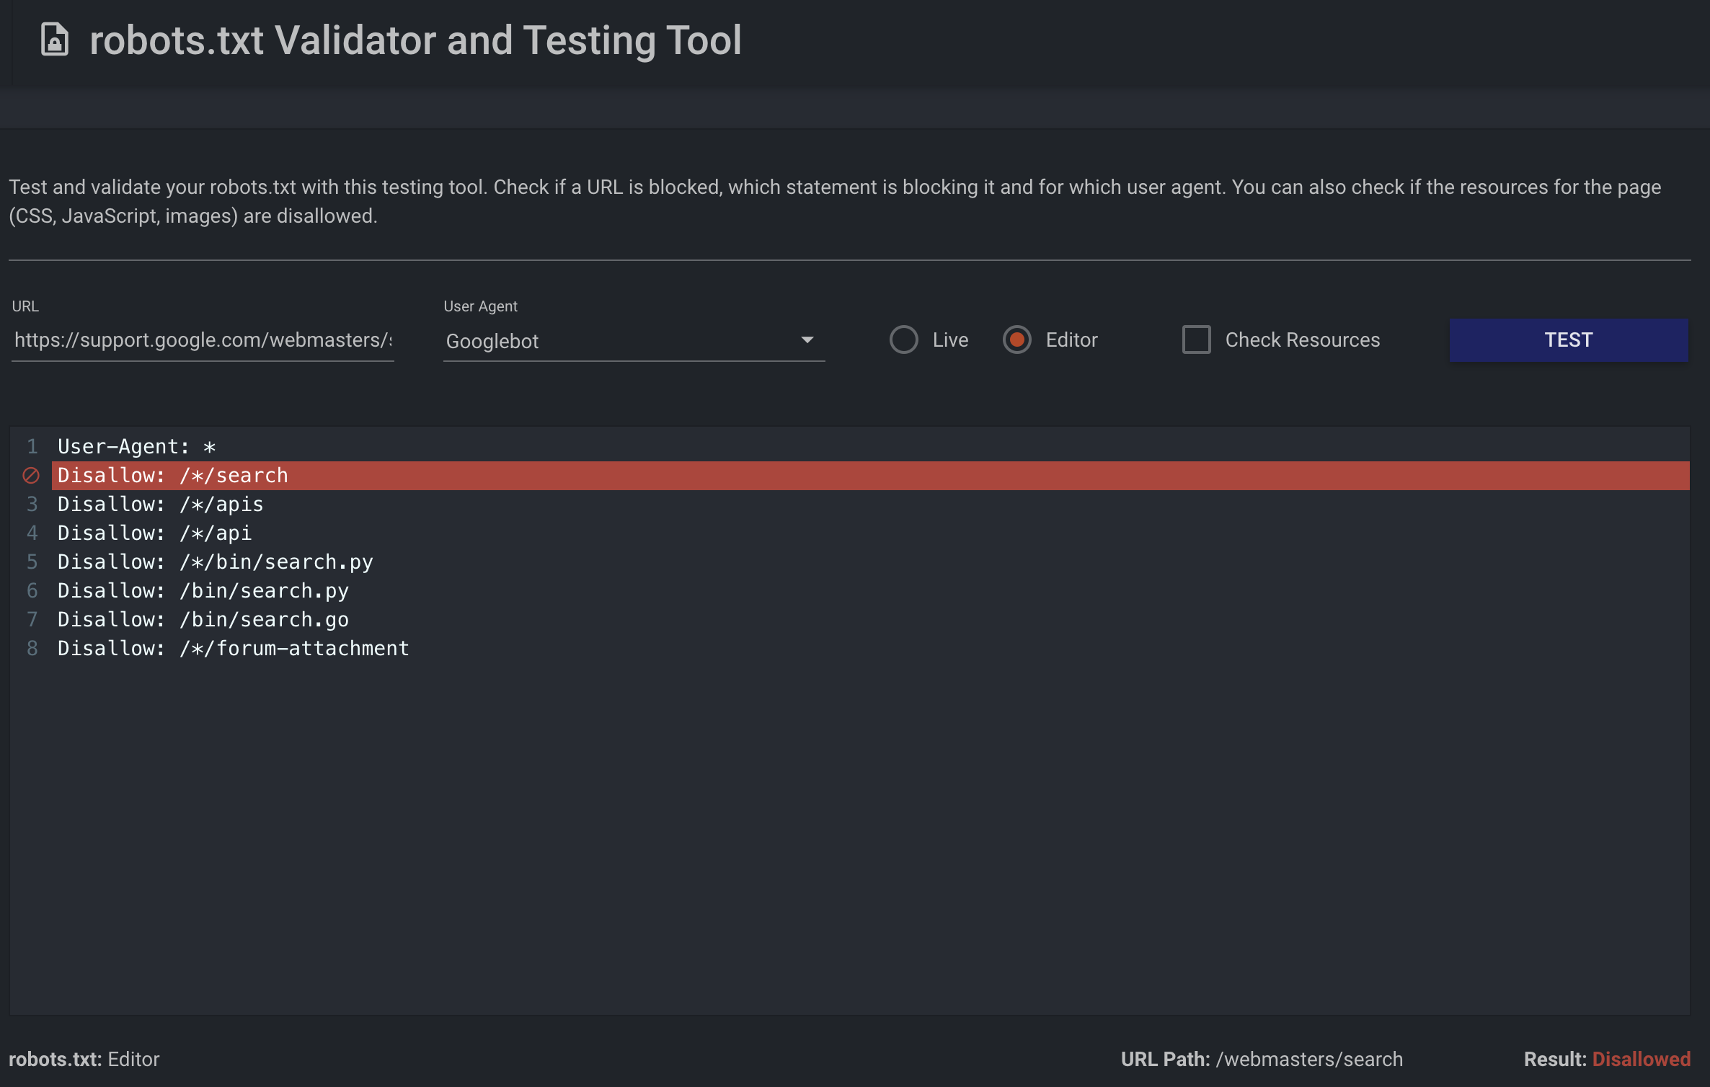Click the highlighted Disallow: /*/search line
The image size is (1710, 1087).
click(173, 476)
